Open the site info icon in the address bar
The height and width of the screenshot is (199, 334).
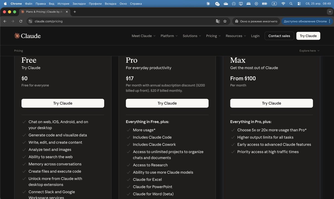(30, 21)
